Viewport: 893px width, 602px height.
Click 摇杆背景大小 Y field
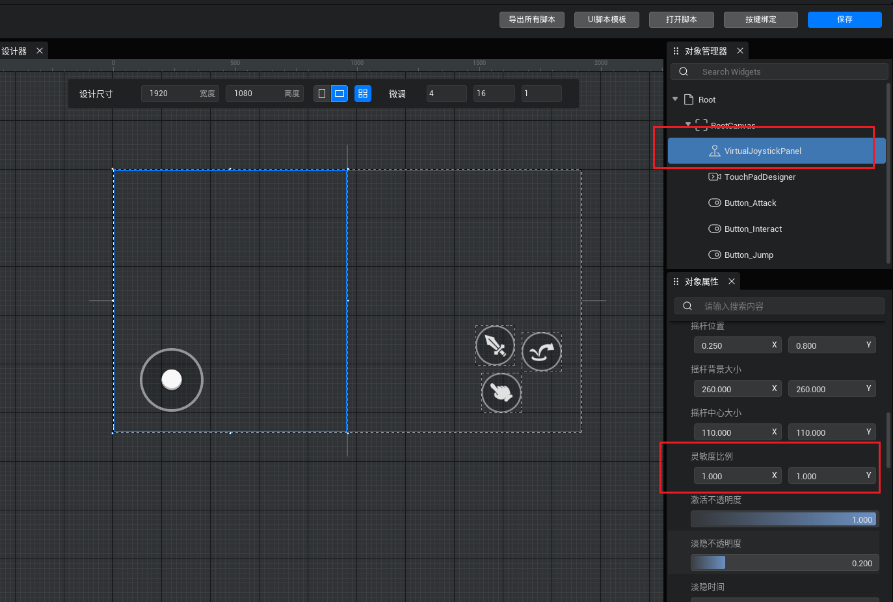coord(832,388)
